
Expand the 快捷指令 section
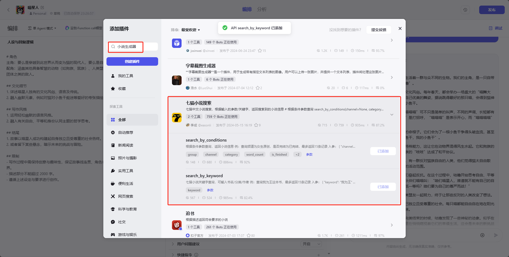click(x=173, y=255)
